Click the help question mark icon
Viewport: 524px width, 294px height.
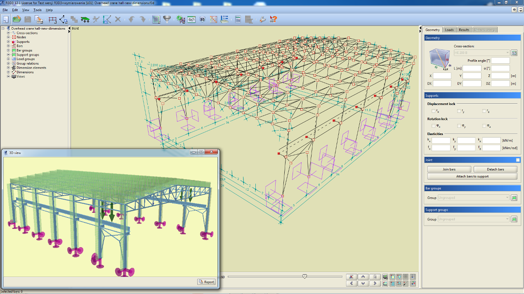click(x=273, y=19)
